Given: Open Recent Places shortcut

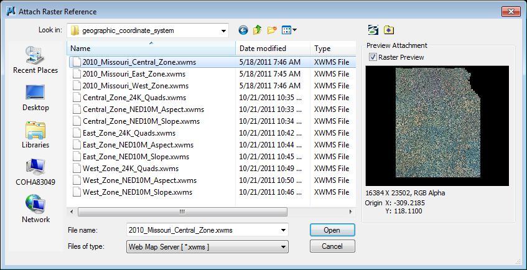Looking at the screenshot, I should pos(35,60).
